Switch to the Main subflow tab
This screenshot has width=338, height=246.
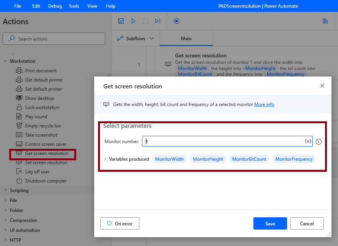click(186, 39)
